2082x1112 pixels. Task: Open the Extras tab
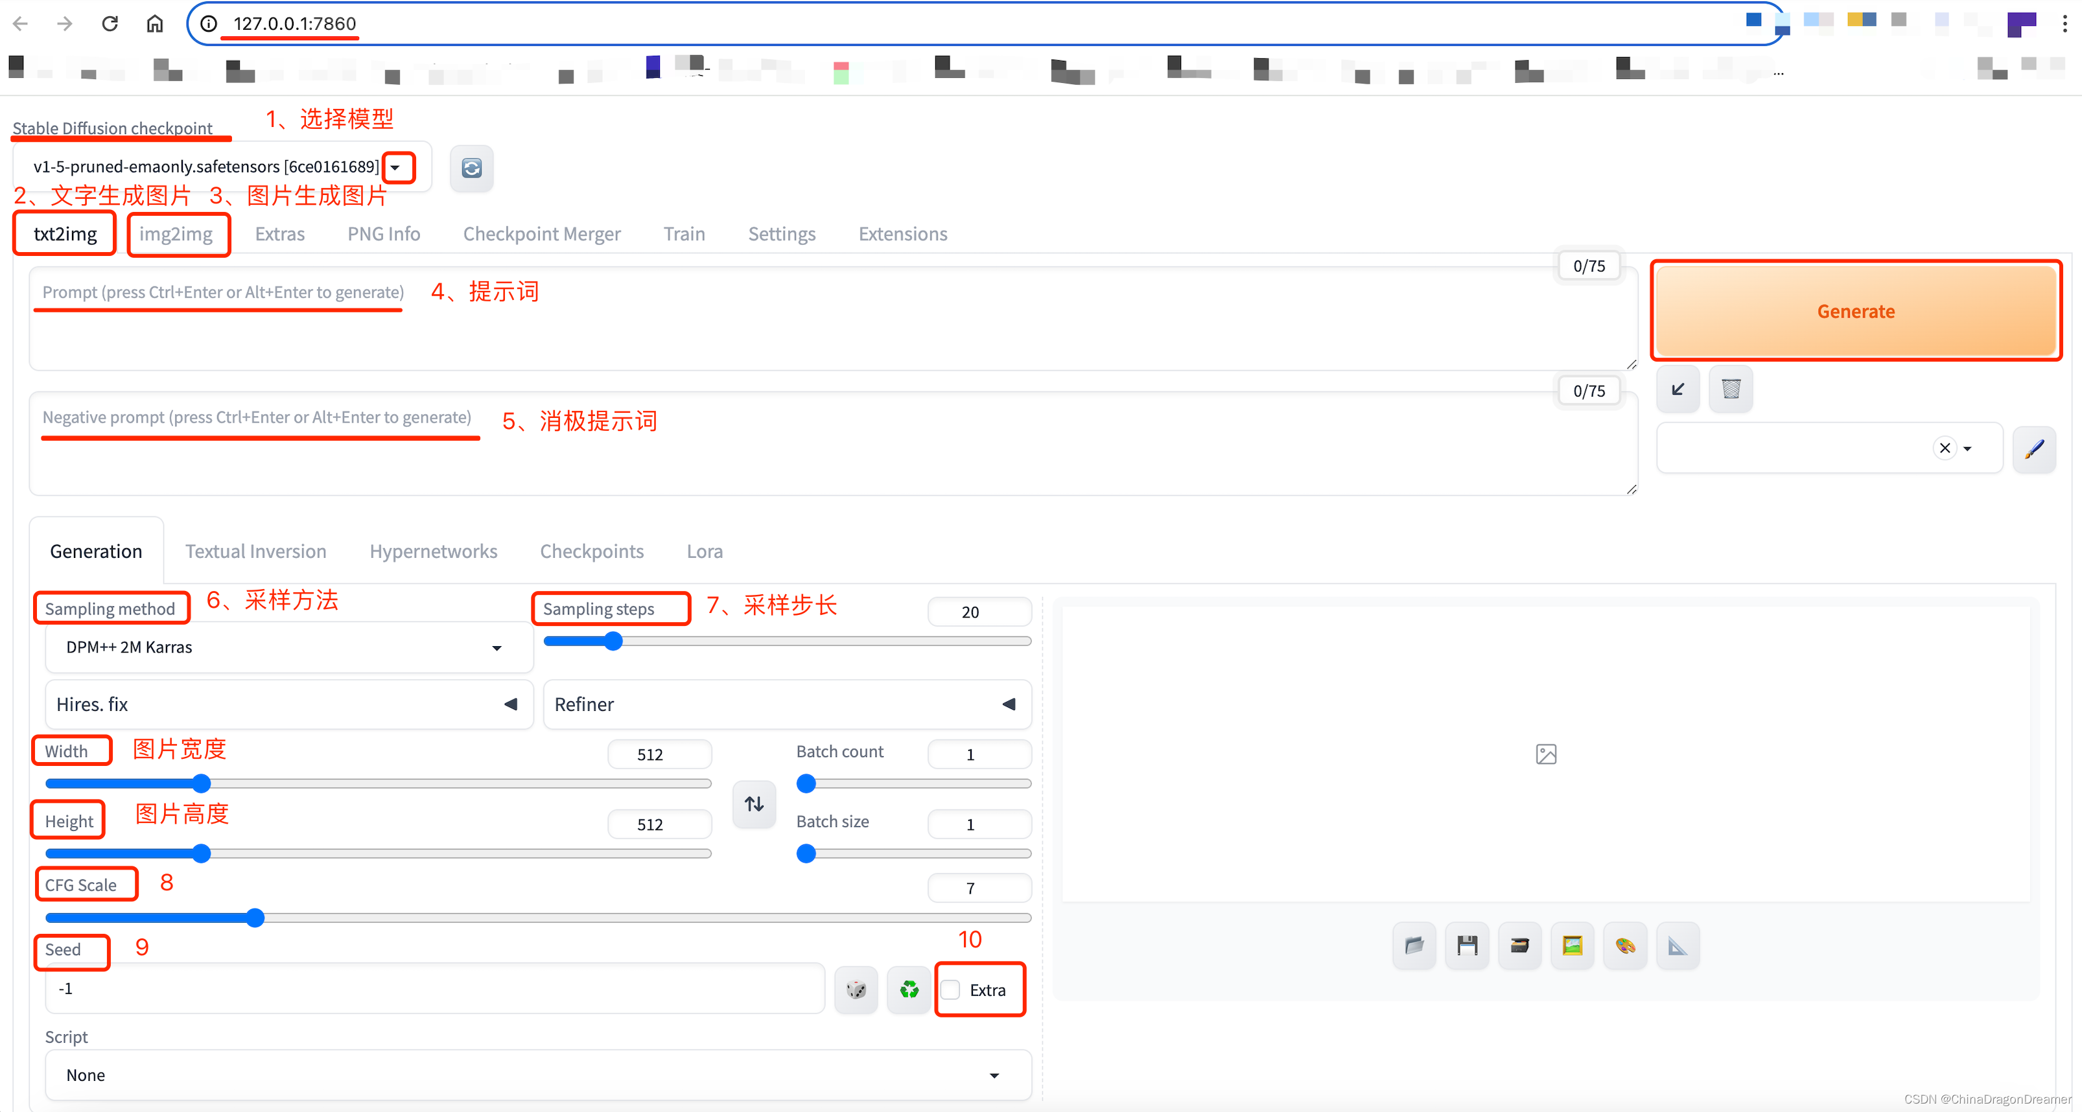point(279,233)
